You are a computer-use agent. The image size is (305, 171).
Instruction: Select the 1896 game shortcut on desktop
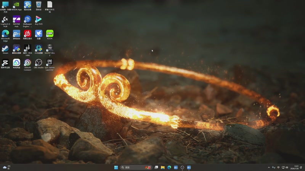tap(27, 51)
